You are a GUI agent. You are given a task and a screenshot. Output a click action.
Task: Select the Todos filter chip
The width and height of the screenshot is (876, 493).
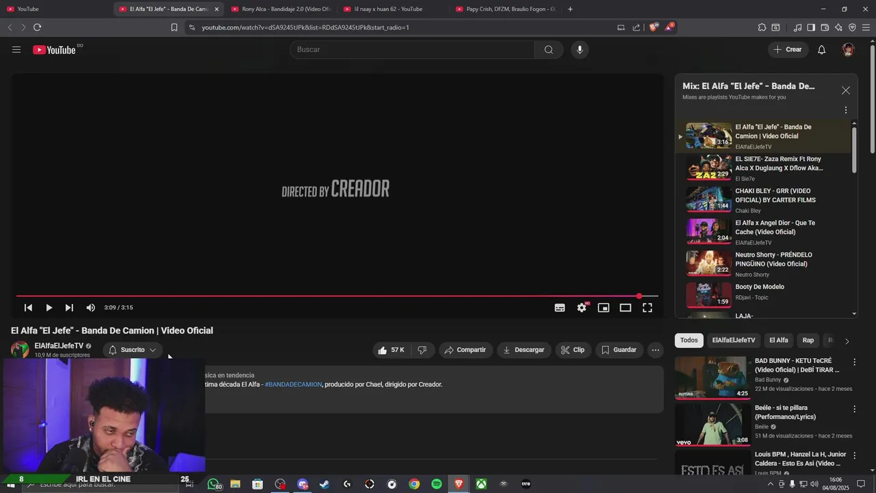pos(689,340)
